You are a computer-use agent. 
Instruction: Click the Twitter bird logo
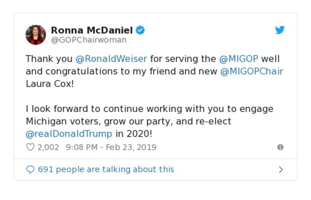click(x=280, y=30)
